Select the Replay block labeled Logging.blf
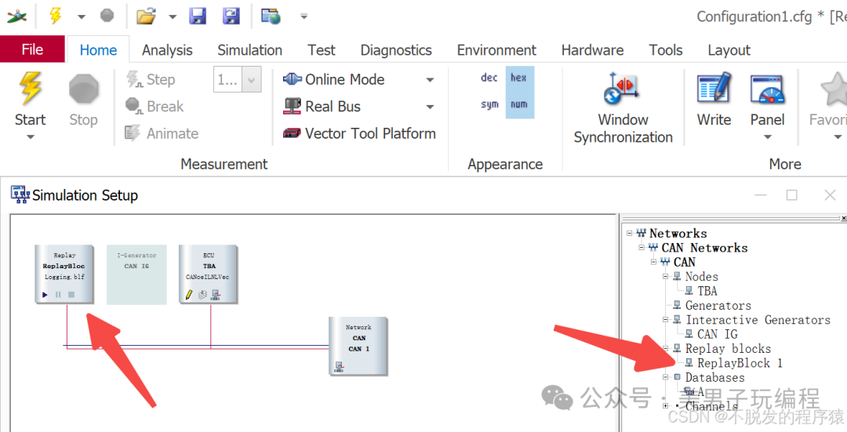Image resolution: width=847 pixels, height=432 pixels. pyautogui.click(x=65, y=274)
